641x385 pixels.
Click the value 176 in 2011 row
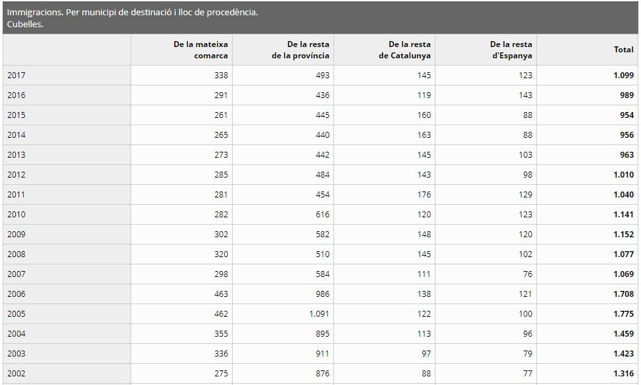pyautogui.click(x=424, y=195)
